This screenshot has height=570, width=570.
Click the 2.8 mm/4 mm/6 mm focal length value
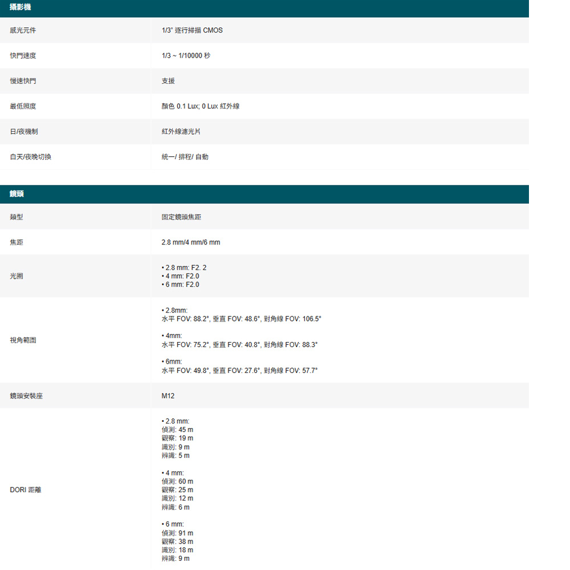click(x=190, y=243)
